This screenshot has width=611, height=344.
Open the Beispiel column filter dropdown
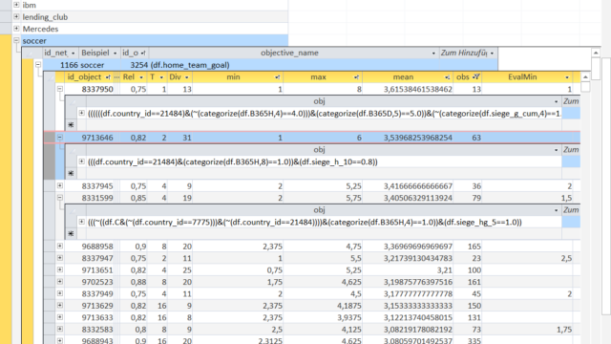point(115,54)
